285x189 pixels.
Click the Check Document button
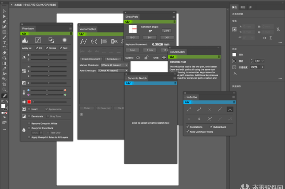tap(91, 59)
